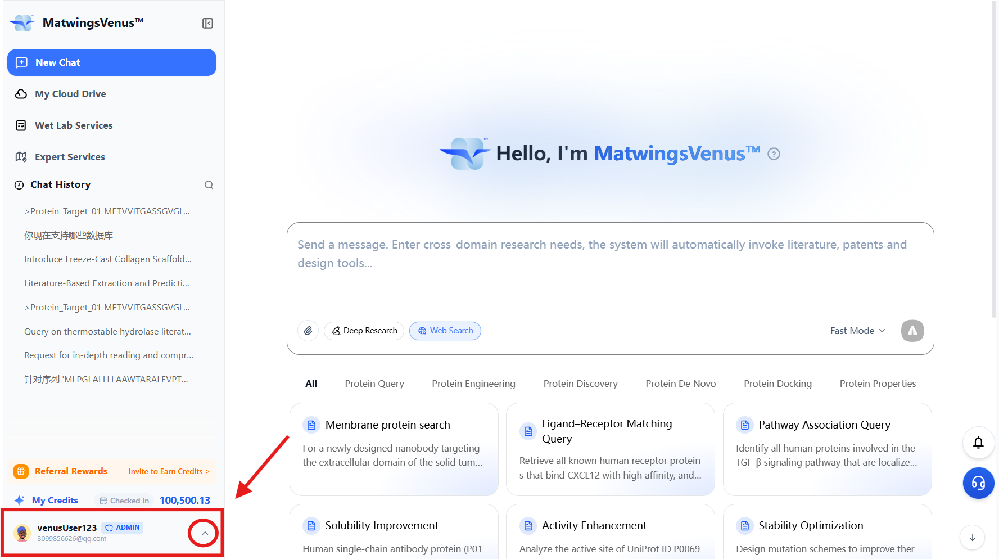Click the venusUser123 avatar

22,533
